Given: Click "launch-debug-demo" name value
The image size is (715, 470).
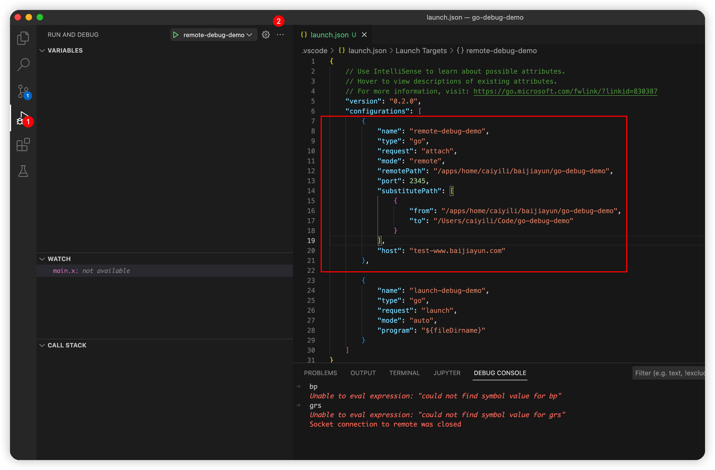Looking at the screenshot, I should (x=447, y=290).
